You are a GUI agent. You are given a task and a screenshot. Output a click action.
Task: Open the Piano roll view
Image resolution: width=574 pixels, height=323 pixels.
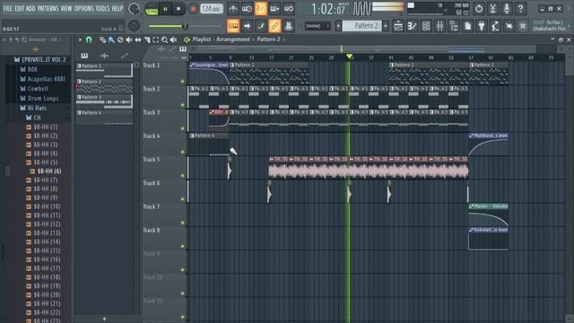[413, 26]
